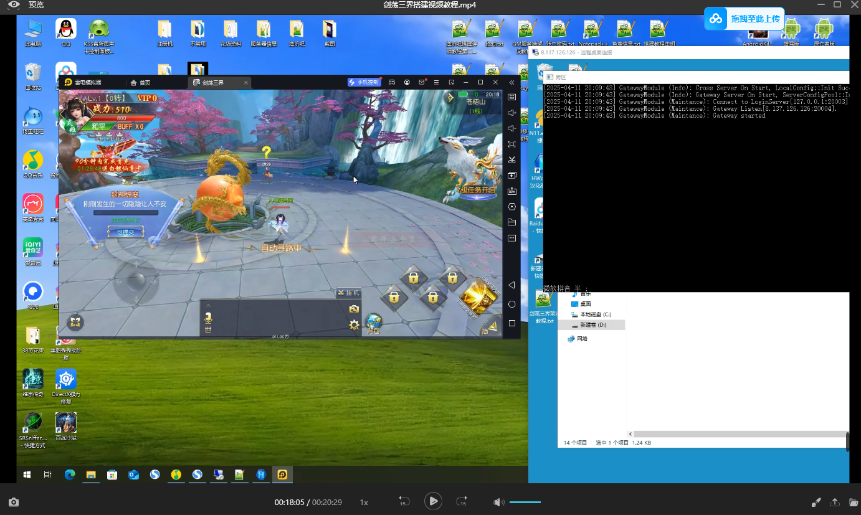Click the Android recent apps square button
Image resolution: width=861 pixels, height=515 pixels.
pos(511,323)
